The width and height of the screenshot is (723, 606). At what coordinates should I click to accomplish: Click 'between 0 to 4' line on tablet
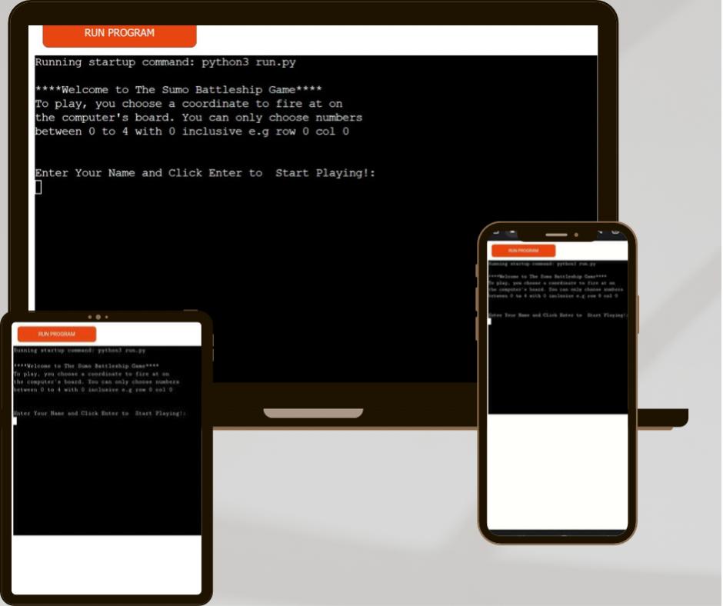tap(92, 390)
